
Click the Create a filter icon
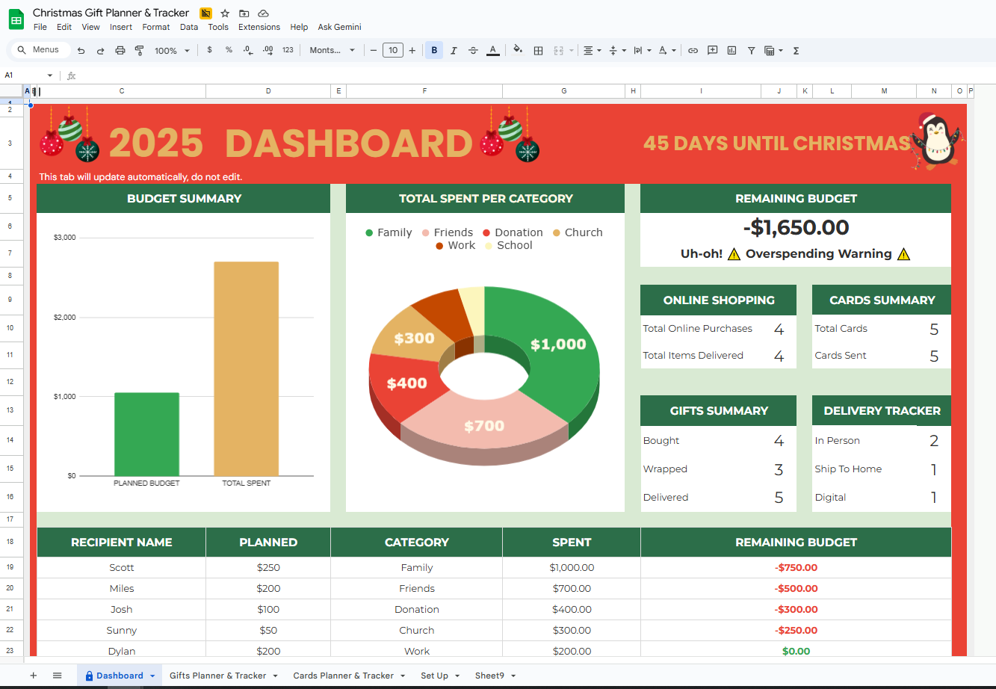751,51
